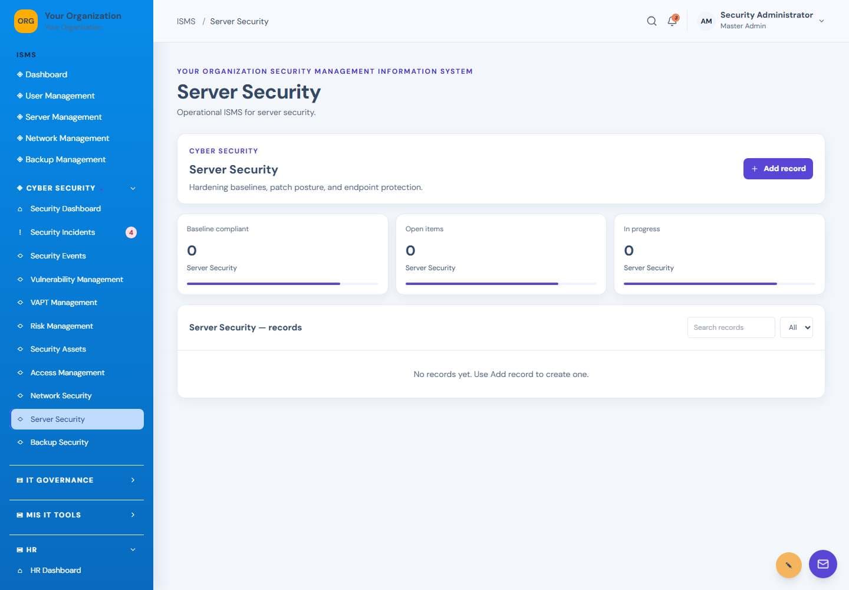849x590 pixels.
Task: Expand the IT Governance section
Action: tap(133, 480)
